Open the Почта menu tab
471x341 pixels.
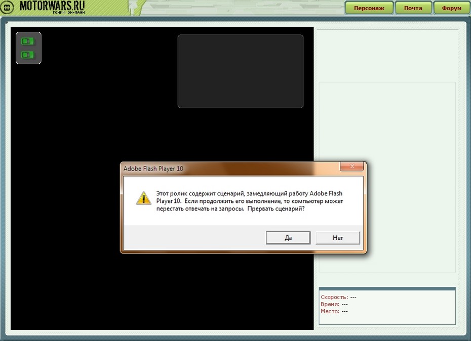pyautogui.click(x=413, y=8)
